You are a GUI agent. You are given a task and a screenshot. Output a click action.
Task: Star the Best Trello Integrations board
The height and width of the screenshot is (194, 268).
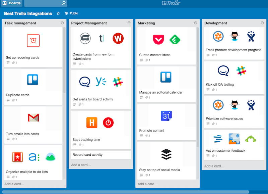point(58,13)
